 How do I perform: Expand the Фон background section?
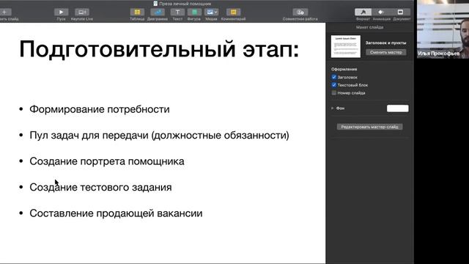point(332,108)
